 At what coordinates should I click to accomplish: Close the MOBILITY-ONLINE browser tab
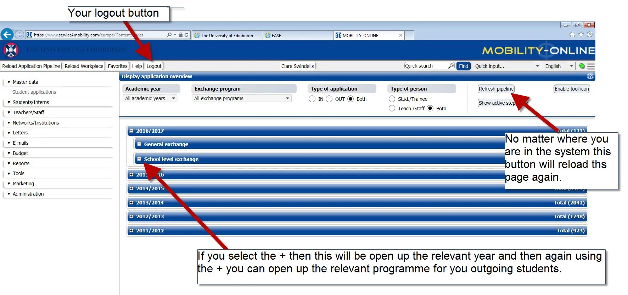pos(401,35)
